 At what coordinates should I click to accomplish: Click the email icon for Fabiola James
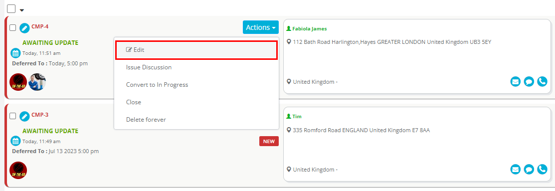[x=516, y=82]
